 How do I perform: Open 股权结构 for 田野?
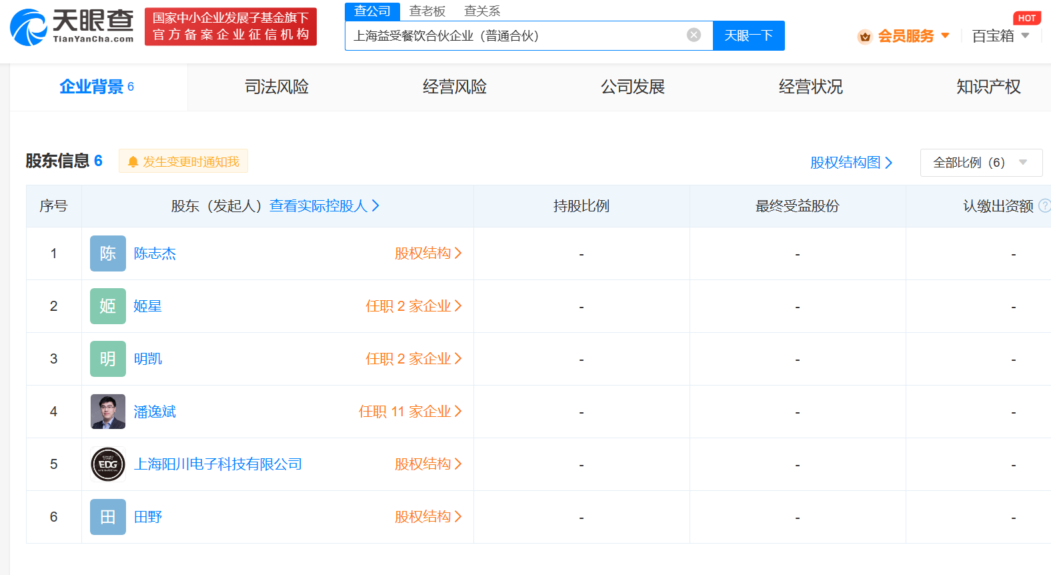428,517
